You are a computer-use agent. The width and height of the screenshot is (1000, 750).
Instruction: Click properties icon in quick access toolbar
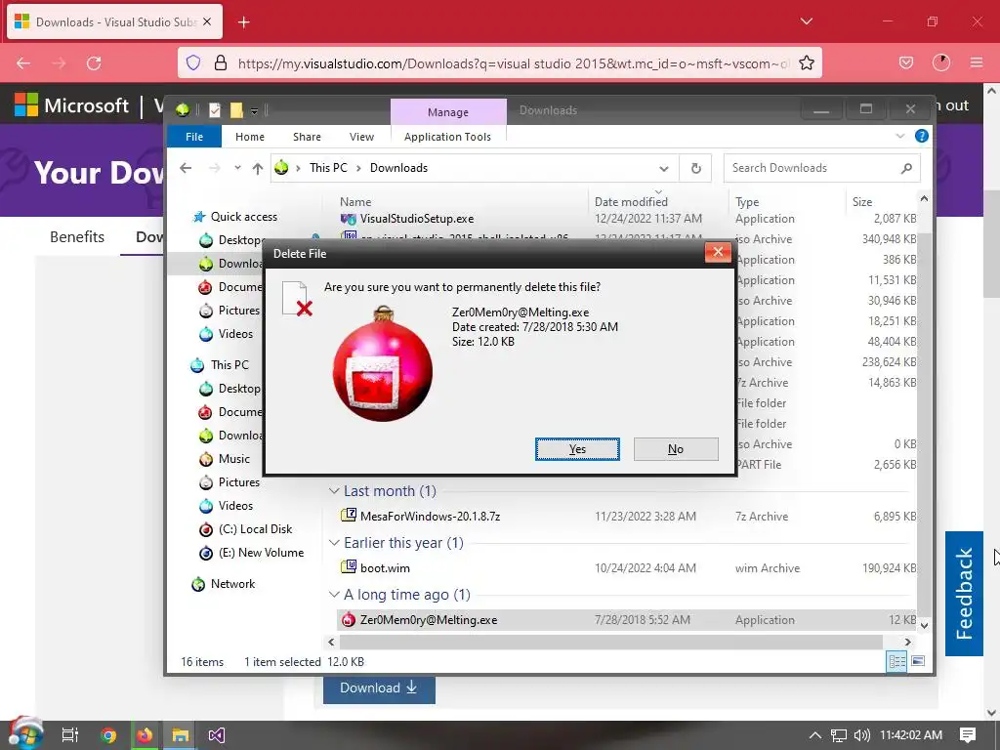click(215, 110)
